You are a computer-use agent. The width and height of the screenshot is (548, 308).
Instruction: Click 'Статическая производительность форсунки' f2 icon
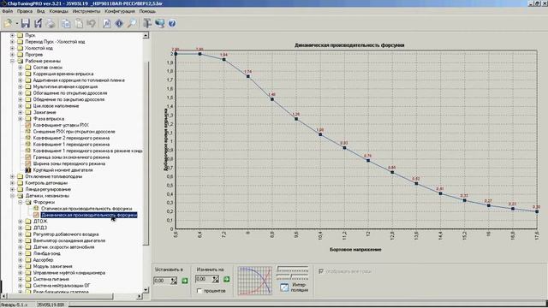36,209
